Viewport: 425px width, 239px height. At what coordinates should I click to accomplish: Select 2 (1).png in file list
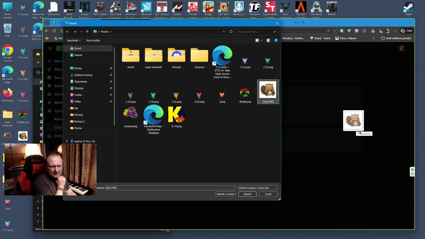pyautogui.click(x=245, y=63)
